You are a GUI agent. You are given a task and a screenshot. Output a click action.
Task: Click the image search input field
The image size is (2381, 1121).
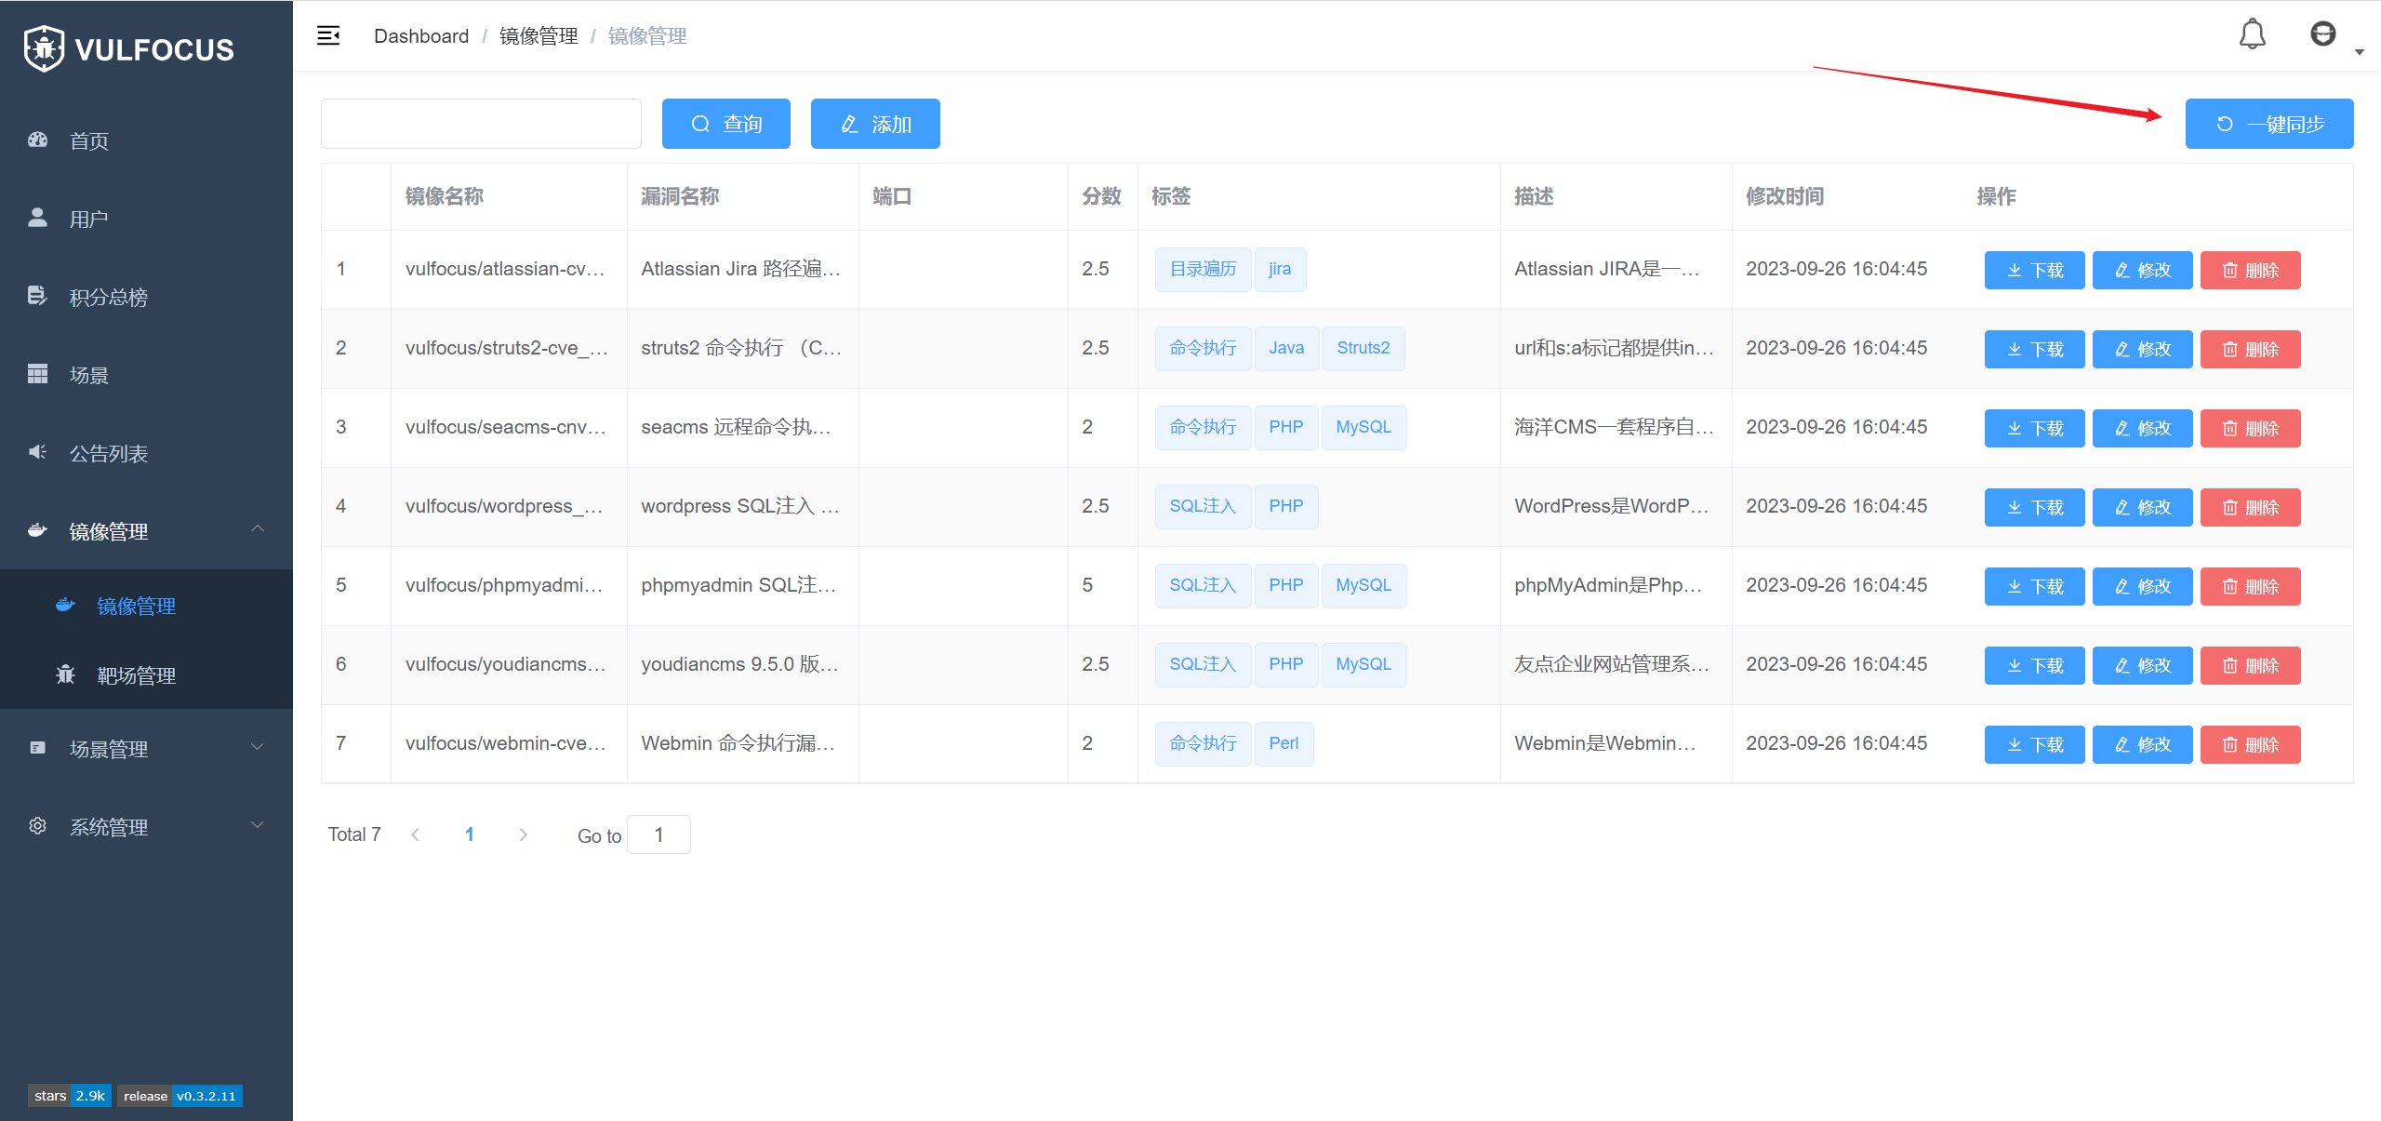[x=481, y=124]
